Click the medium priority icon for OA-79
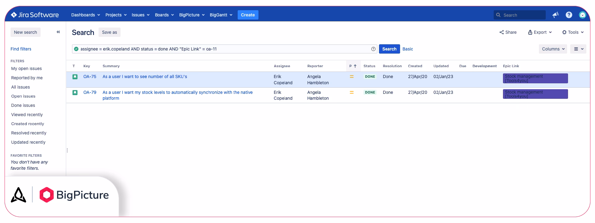The image size is (595, 223). point(351,92)
